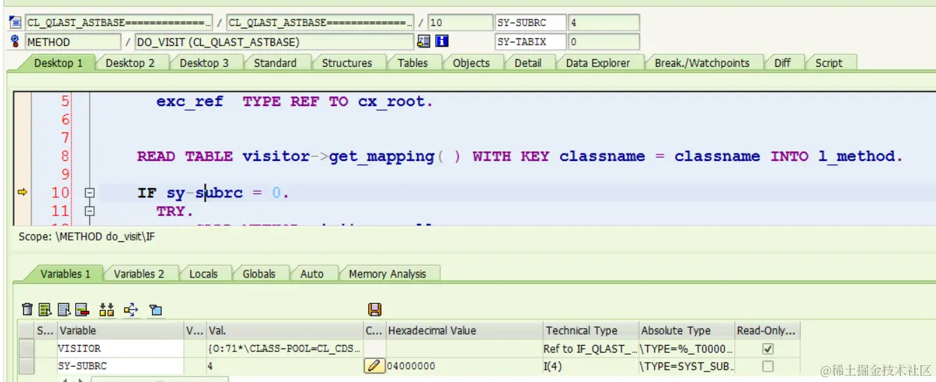
Task: Click the trash can delete icon
Action: [x=27, y=310]
